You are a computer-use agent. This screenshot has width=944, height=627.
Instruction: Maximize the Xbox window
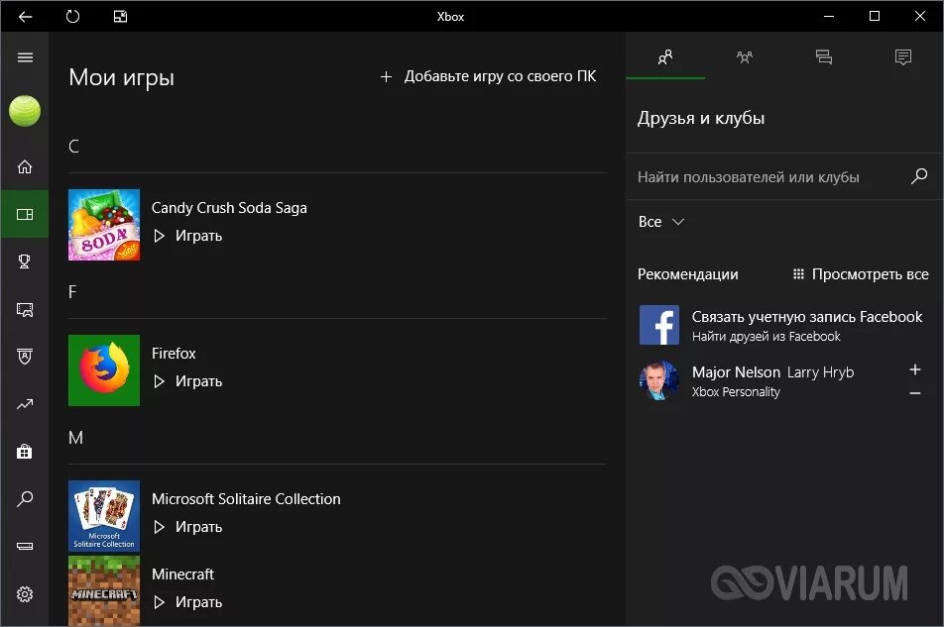(x=875, y=17)
